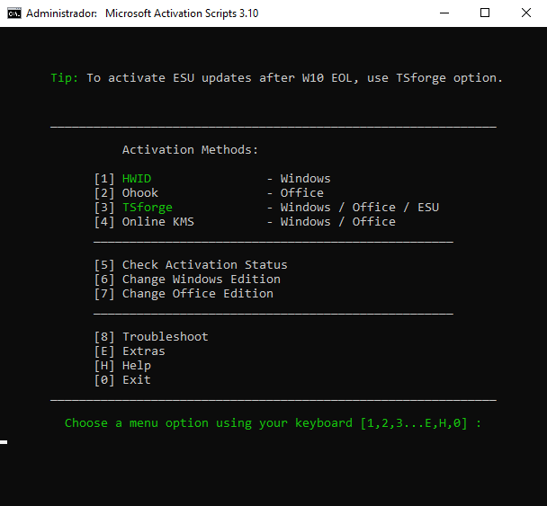Click the blinking cursor input line
This screenshot has width=547, height=506.
(4, 442)
